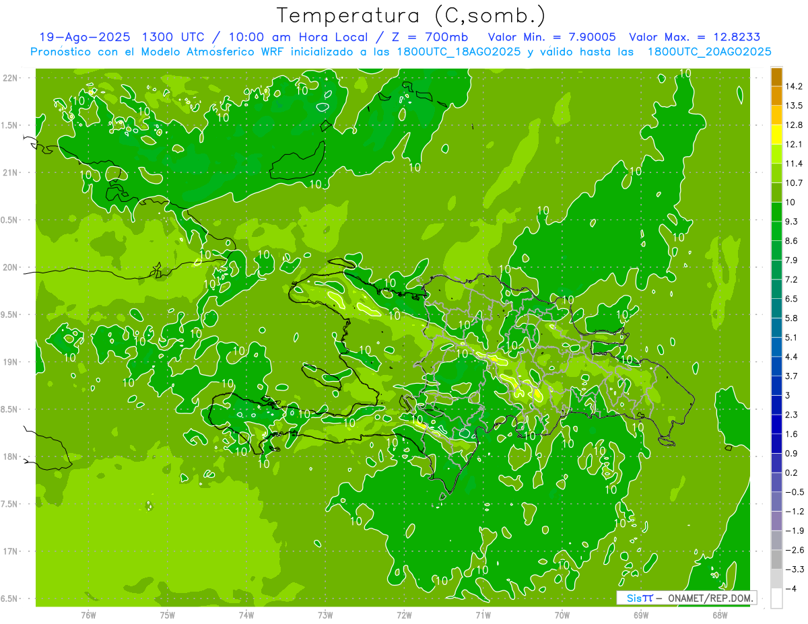Click the '3.7' value on the color legend
The height and width of the screenshot is (624, 808).
tap(792, 376)
